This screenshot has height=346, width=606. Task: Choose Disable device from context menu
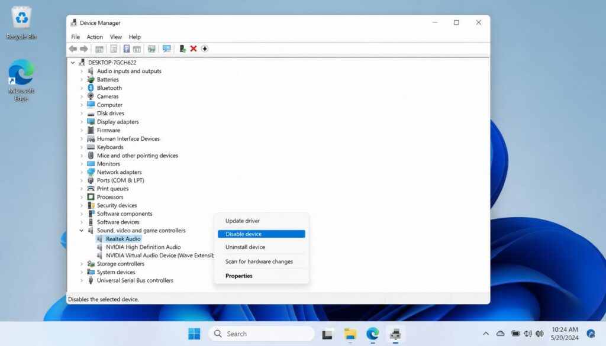[261, 234]
